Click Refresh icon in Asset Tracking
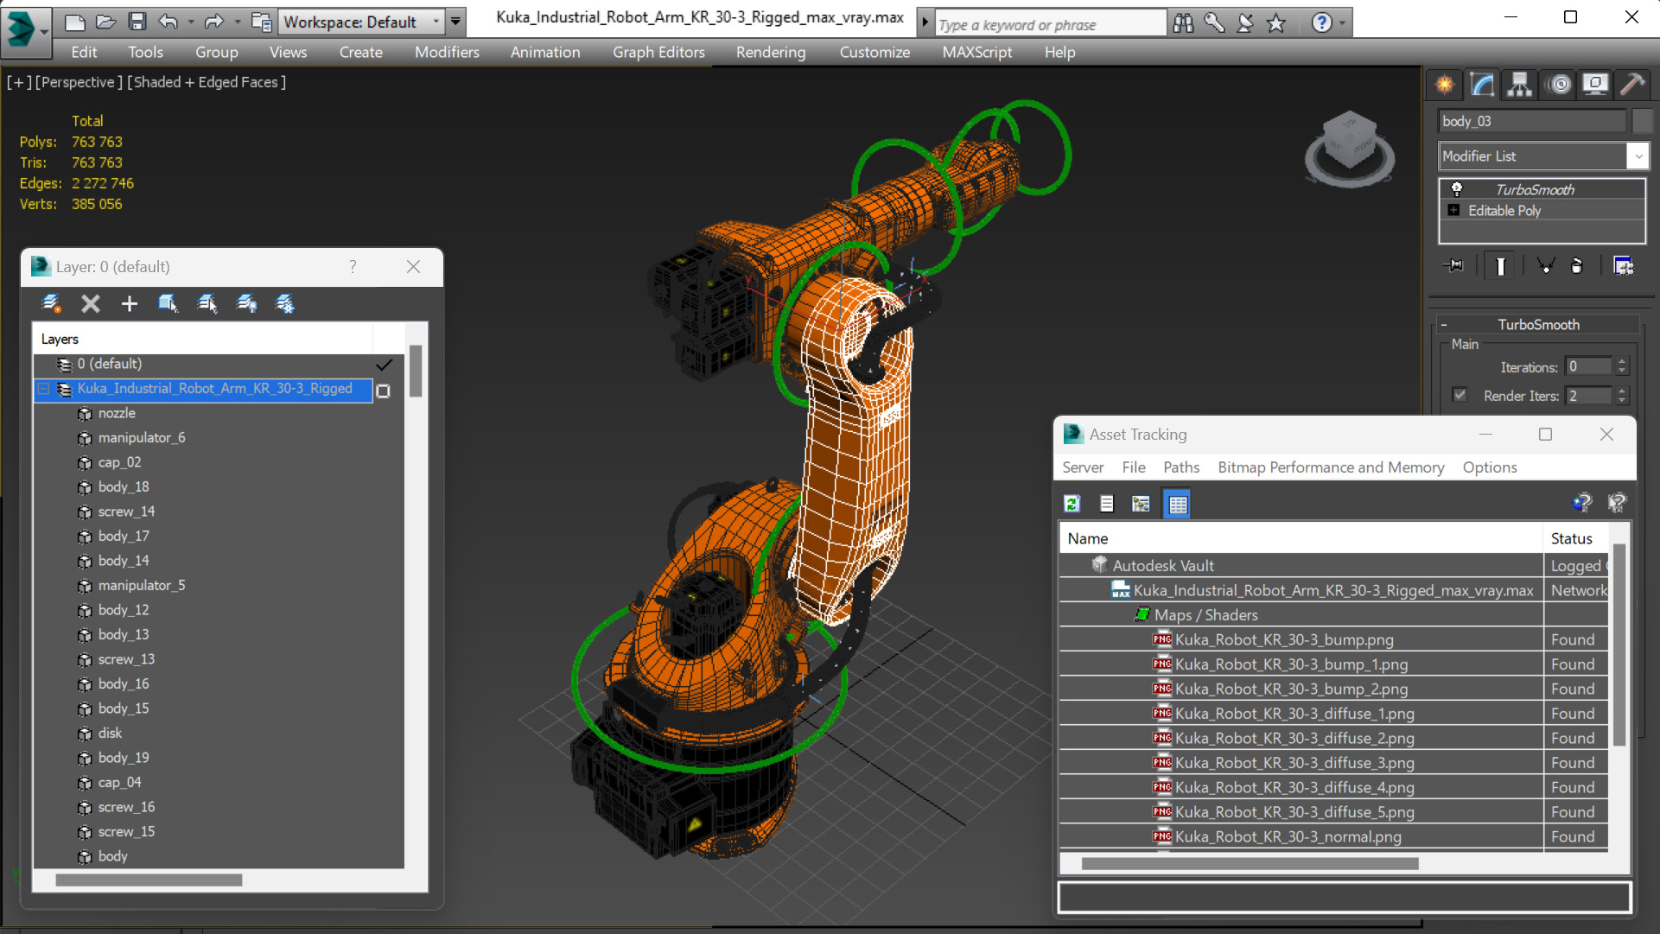The image size is (1660, 934). [x=1072, y=504]
